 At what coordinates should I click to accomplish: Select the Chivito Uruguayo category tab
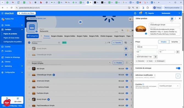[x=106, y=36]
